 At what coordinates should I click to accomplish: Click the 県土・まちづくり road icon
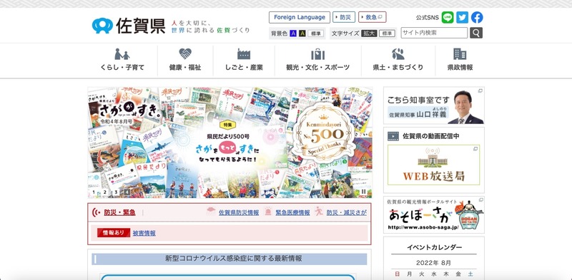click(398, 54)
